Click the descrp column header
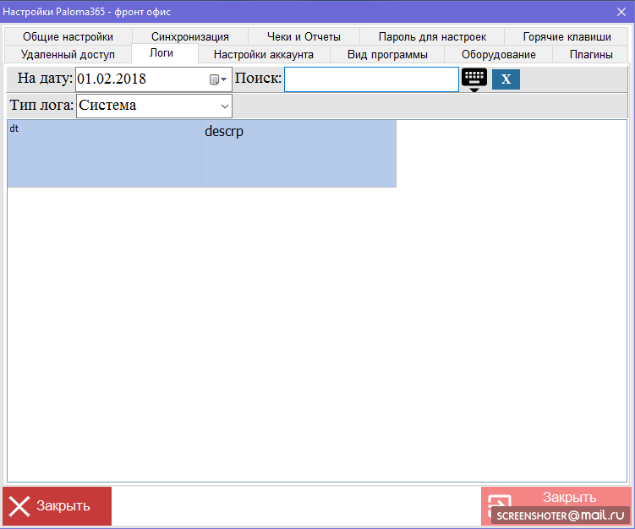The height and width of the screenshot is (529, 635). [x=298, y=153]
